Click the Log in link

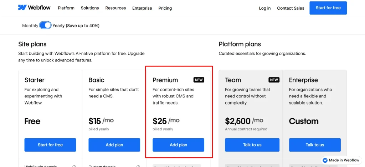click(x=265, y=8)
